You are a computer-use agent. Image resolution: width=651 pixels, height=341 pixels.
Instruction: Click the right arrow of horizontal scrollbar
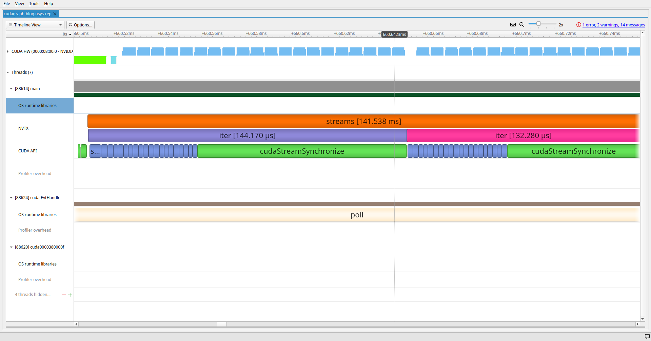coord(637,324)
